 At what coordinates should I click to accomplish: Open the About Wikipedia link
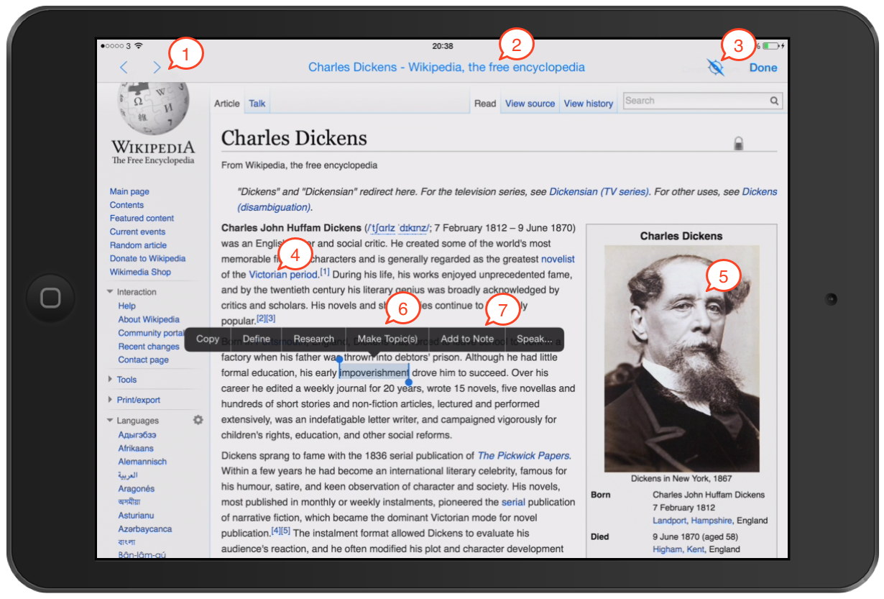(x=149, y=319)
